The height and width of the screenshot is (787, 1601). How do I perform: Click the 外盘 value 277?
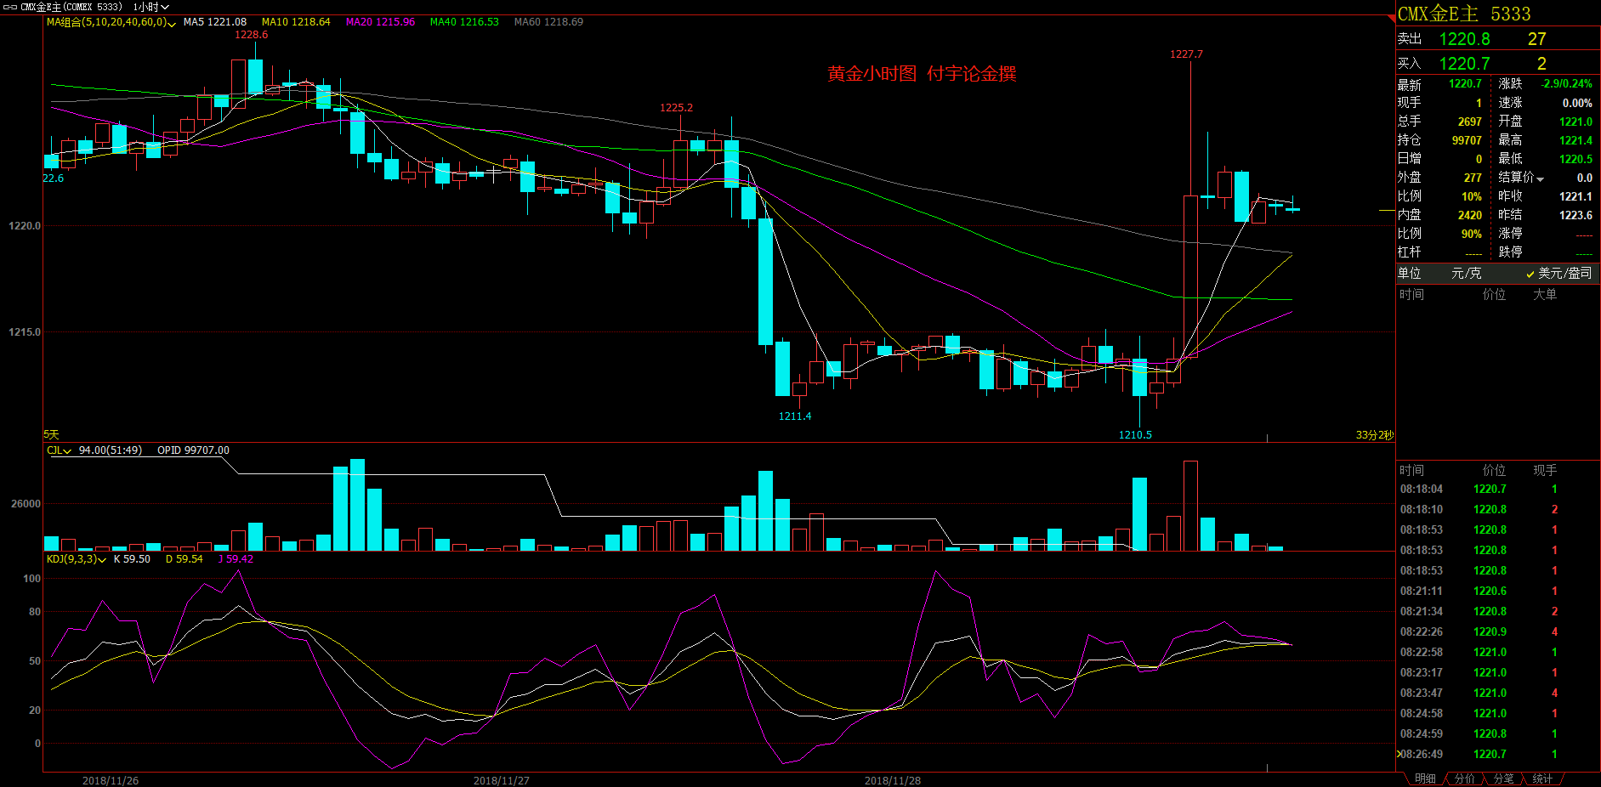[1473, 178]
